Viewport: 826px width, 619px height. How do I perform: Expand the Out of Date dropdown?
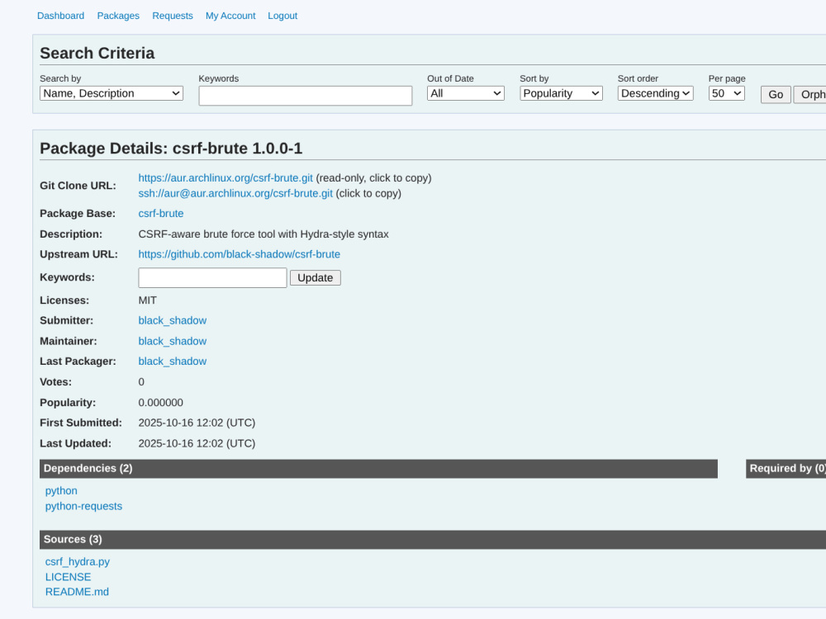click(x=466, y=93)
